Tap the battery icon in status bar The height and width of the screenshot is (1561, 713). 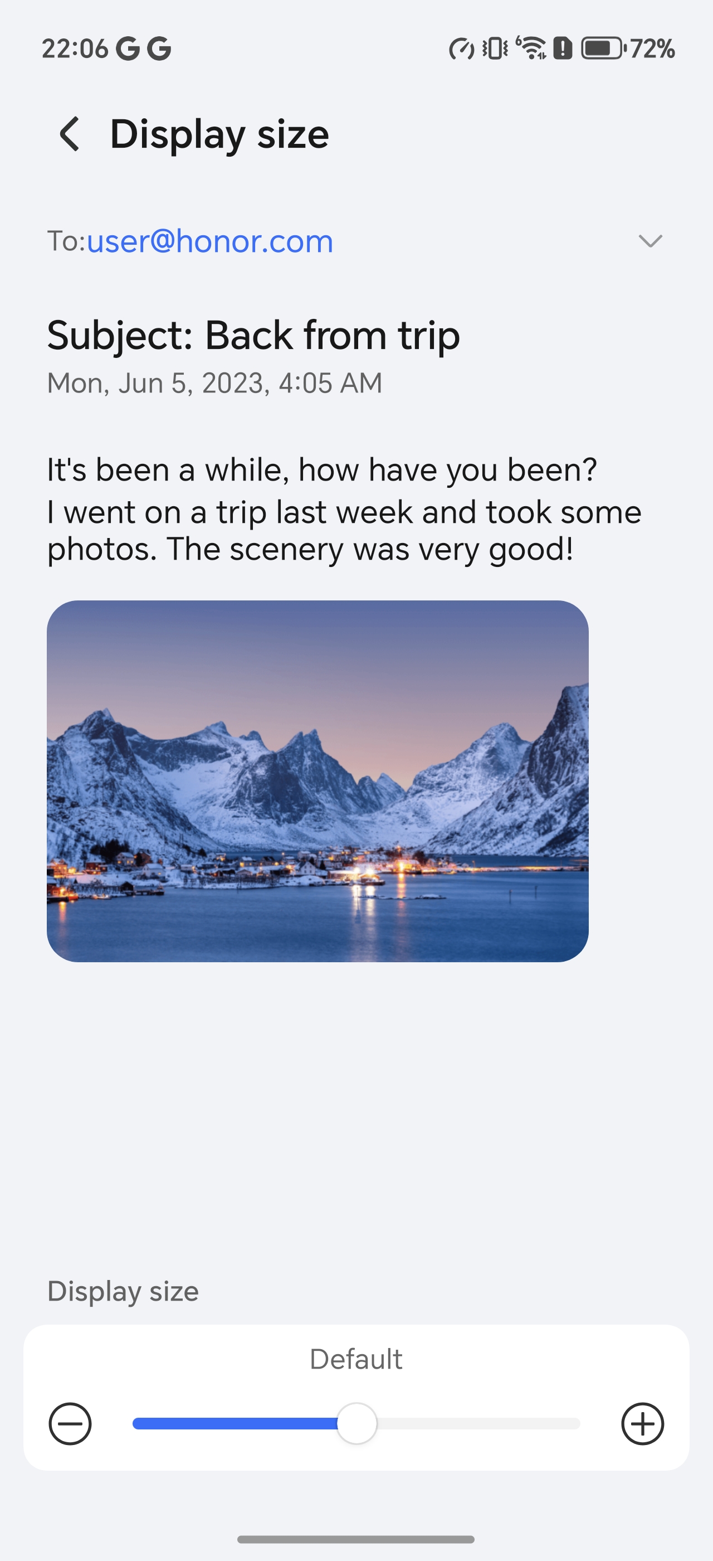(x=603, y=49)
